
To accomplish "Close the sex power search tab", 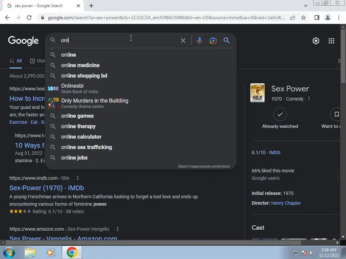I will click(x=78, y=6).
